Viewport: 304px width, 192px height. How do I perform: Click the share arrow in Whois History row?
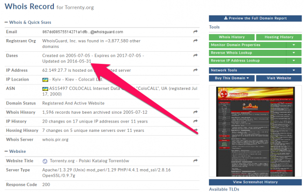coord(195,112)
